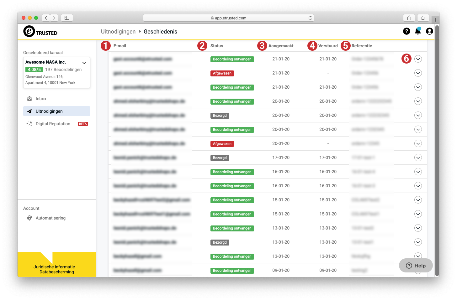Go forward with Safari forward arrow
The width and height of the screenshot is (457, 300).
pyautogui.click(x=54, y=18)
